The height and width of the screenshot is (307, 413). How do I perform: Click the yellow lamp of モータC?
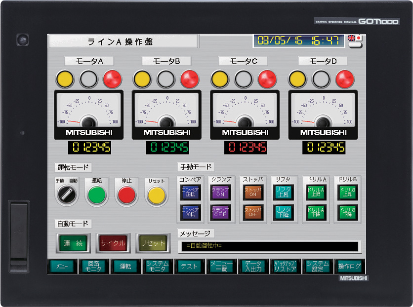tap(219, 78)
